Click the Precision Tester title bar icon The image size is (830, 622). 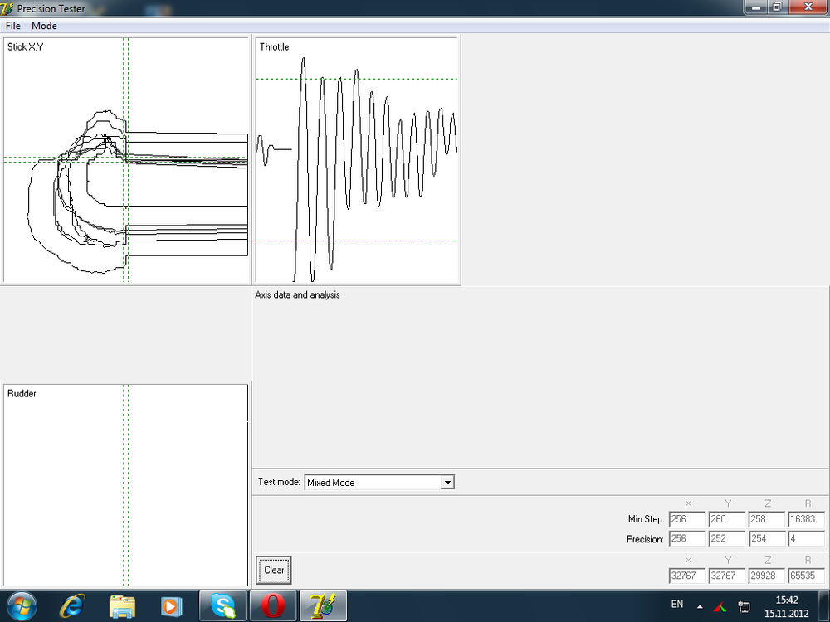coord(7,8)
